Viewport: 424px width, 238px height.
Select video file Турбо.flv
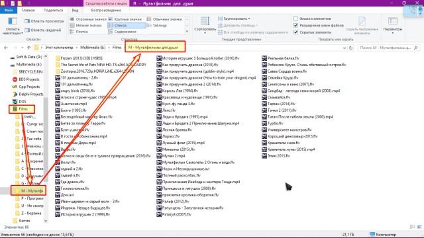(x=272, y=123)
